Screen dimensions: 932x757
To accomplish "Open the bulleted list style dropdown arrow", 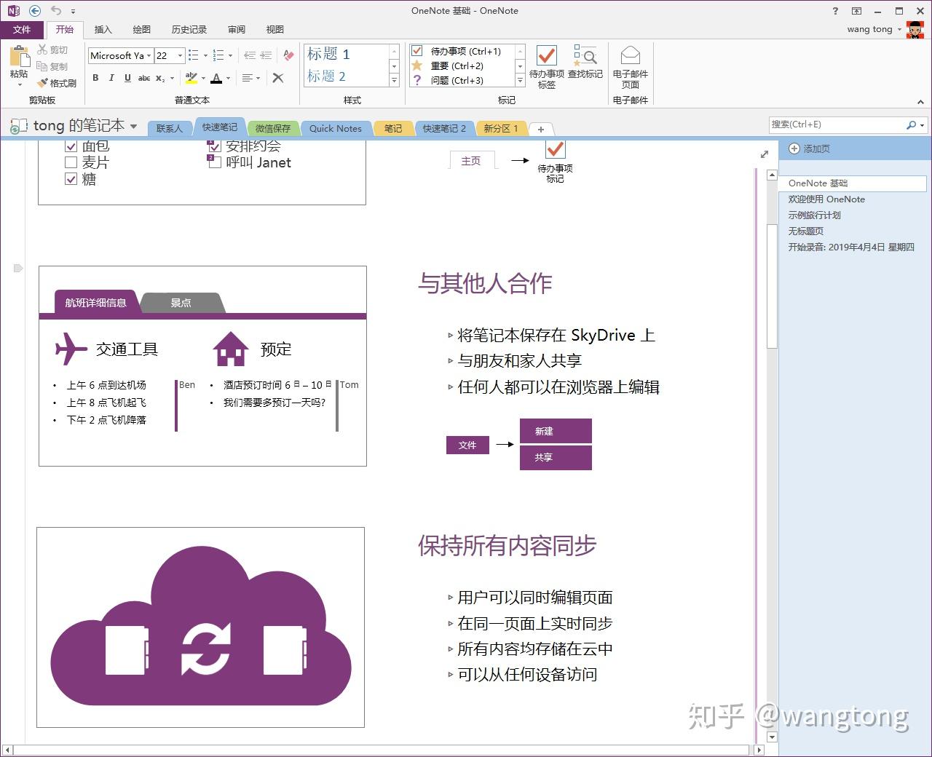I will click(205, 55).
